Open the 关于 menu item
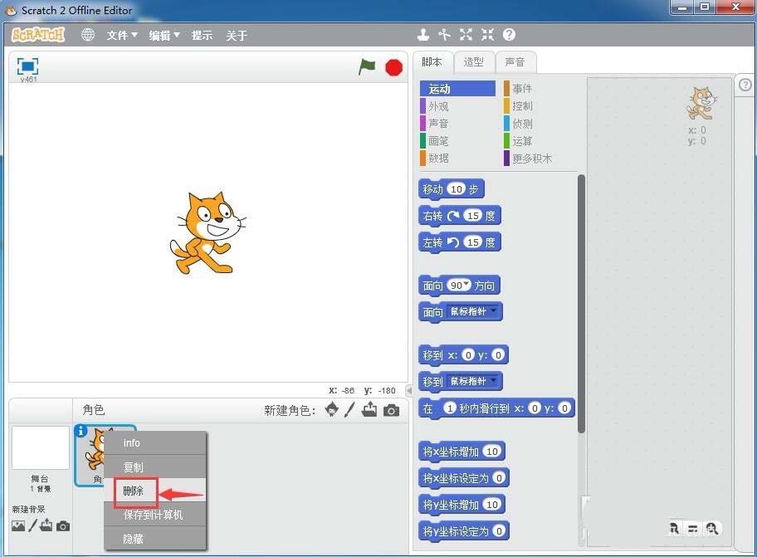Viewport: 757px width, 557px height. [x=237, y=35]
